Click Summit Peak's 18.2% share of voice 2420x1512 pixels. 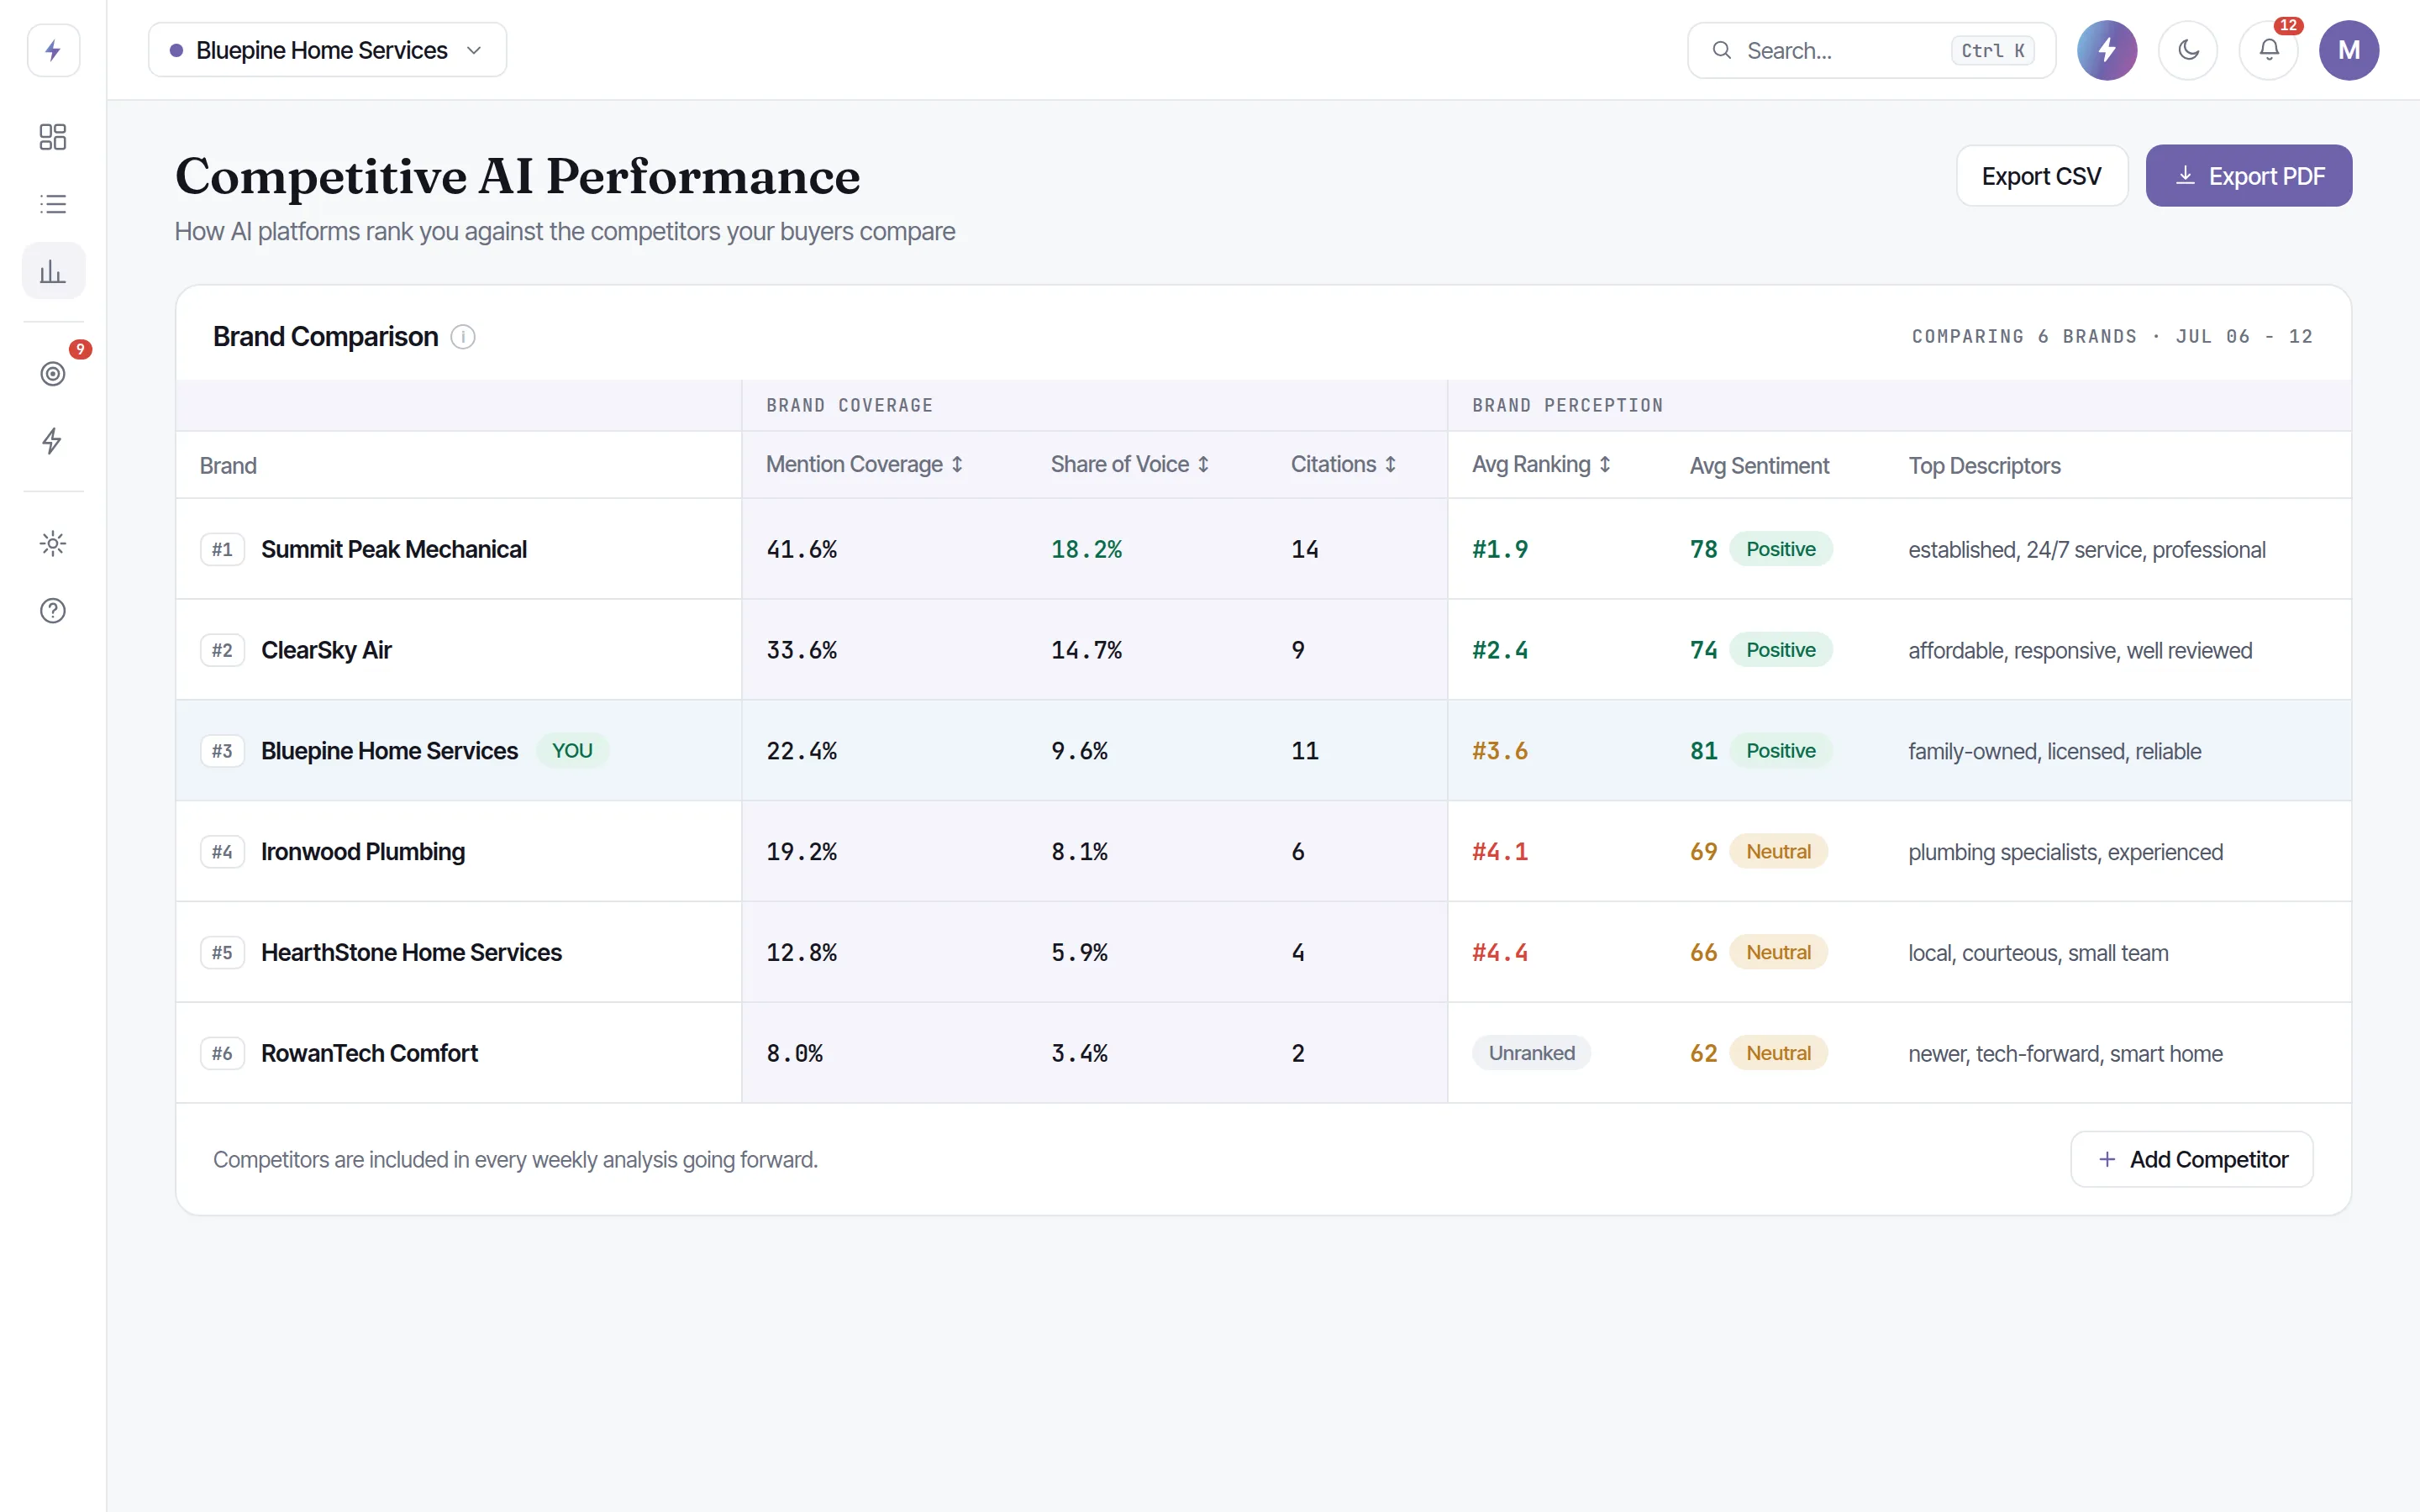click(1086, 549)
